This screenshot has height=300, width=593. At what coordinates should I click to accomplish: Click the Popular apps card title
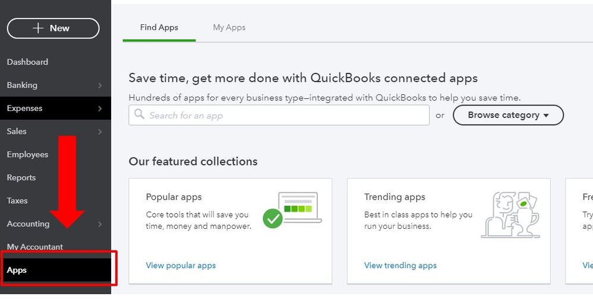coord(174,197)
